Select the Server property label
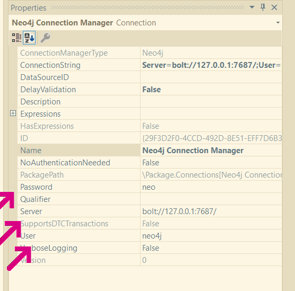This screenshot has height=291, width=295. [31, 211]
